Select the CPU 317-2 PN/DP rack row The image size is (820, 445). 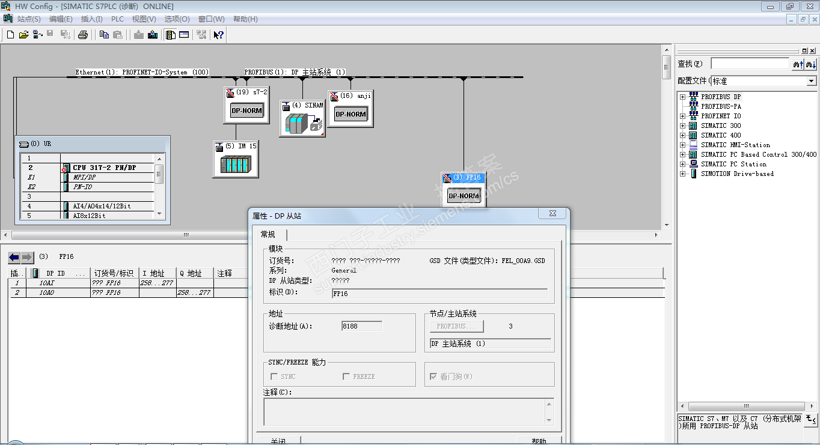(x=88, y=168)
